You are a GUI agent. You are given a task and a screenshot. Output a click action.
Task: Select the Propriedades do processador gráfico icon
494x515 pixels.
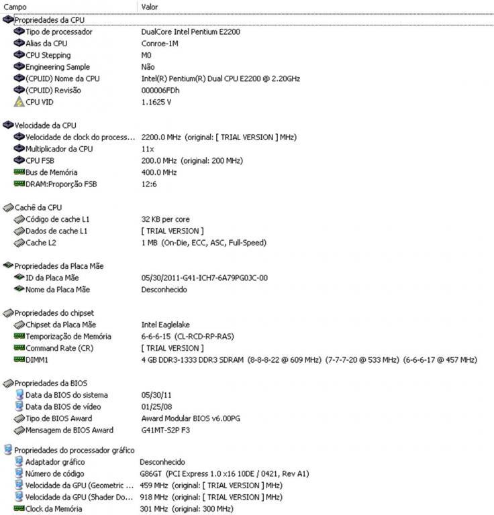(8, 450)
